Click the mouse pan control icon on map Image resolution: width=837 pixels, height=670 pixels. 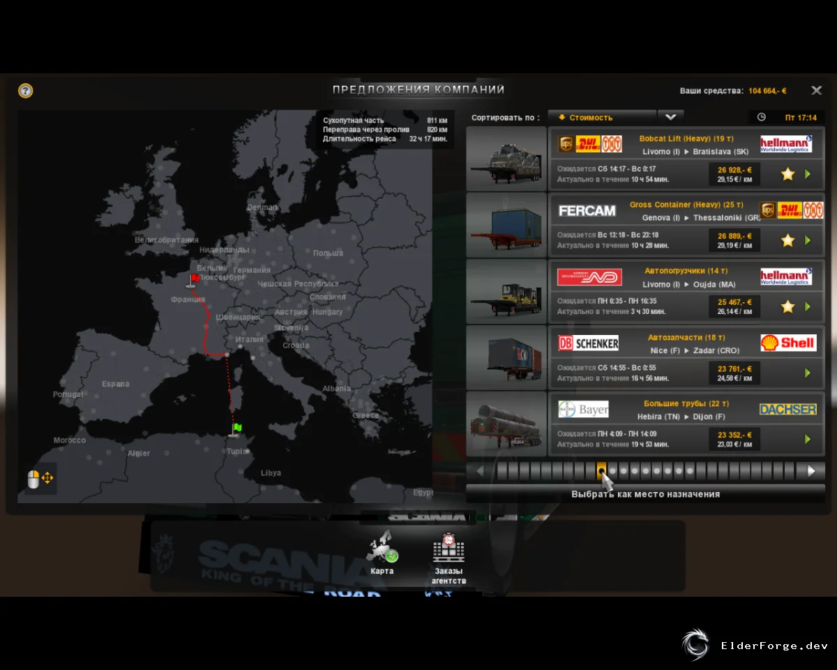point(40,479)
